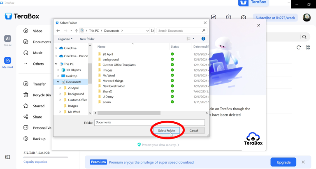This screenshot has height=169, width=316.
Task: Expand the 20 April tree node
Action: [x=60, y=88]
